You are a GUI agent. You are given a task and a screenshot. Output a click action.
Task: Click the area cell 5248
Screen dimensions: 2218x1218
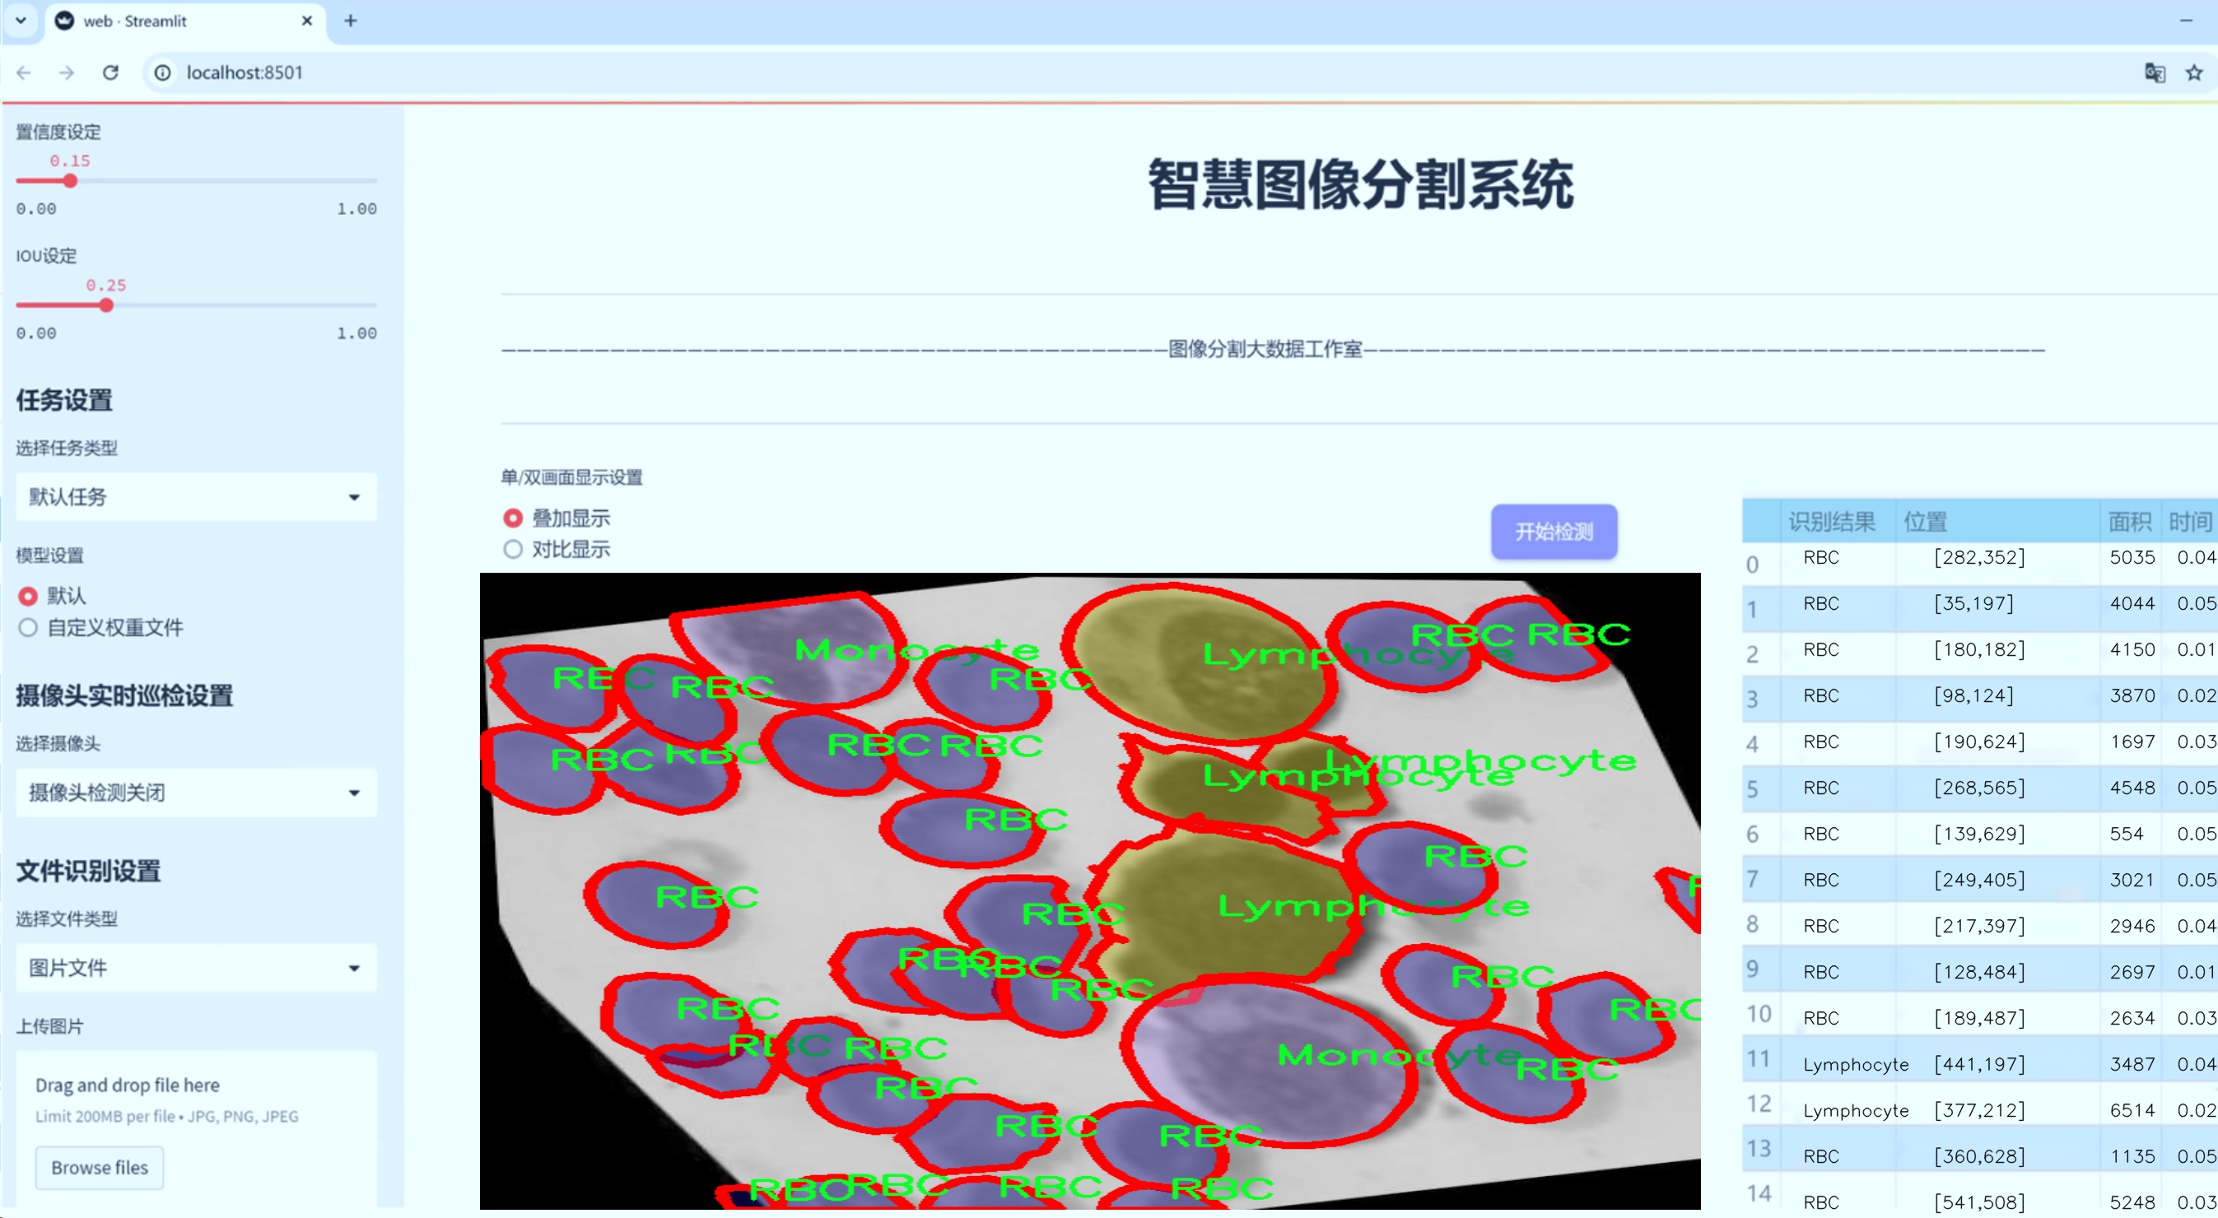pyautogui.click(x=2132, y=1202)
